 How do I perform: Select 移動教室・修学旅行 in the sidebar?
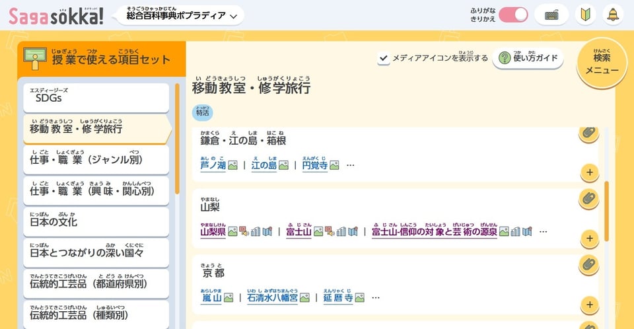click(97, 128)
